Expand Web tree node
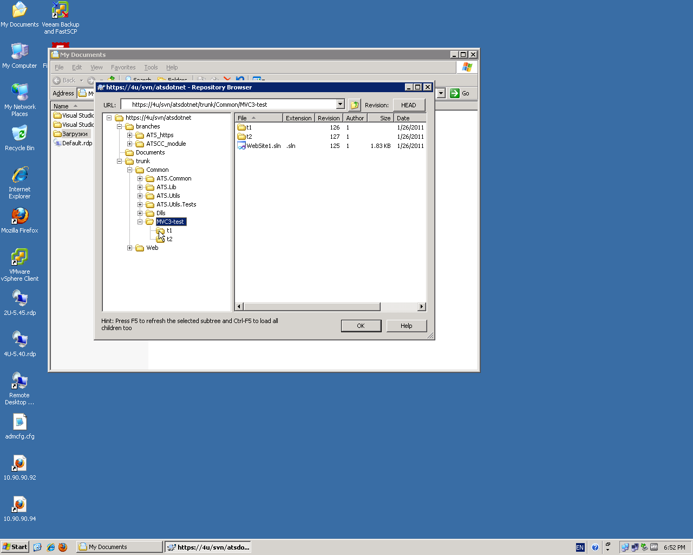Viewport: 693px width, 555px height. [129, 248]
